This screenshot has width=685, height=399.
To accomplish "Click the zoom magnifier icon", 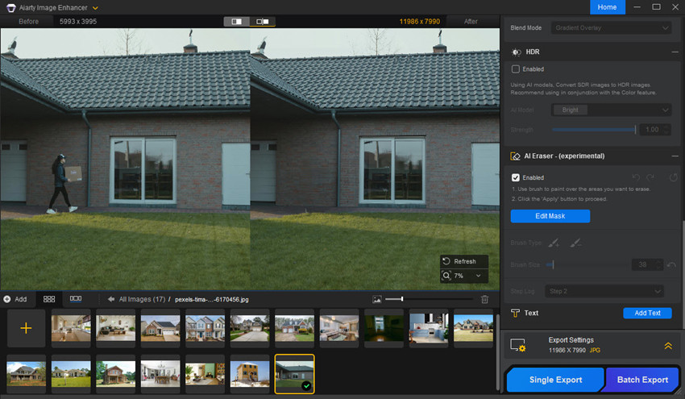I will [x=446, y=276].
